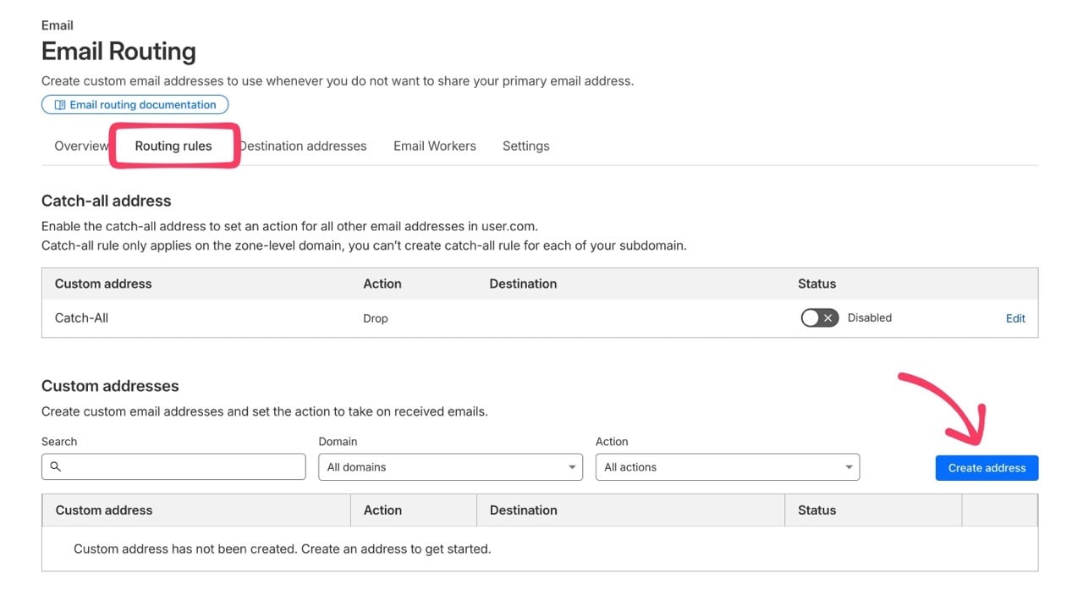
Task: Click the Create address button
Action: (987, 467)
